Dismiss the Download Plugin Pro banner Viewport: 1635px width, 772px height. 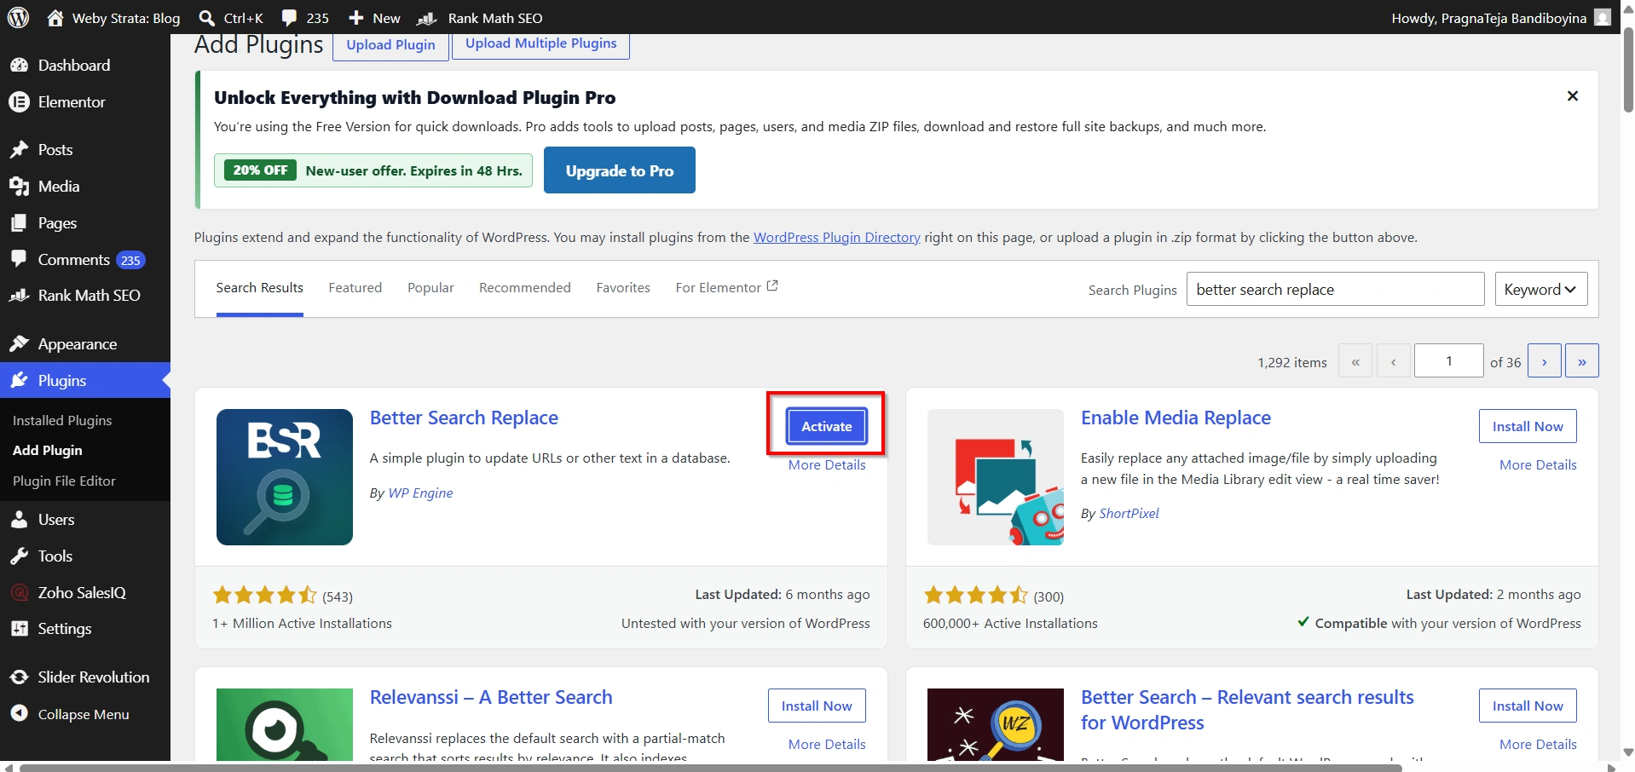(x=1573, y=96)
